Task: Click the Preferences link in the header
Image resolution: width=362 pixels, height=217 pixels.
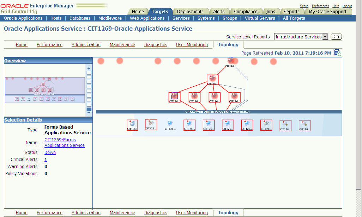Action: pos(320,6)
